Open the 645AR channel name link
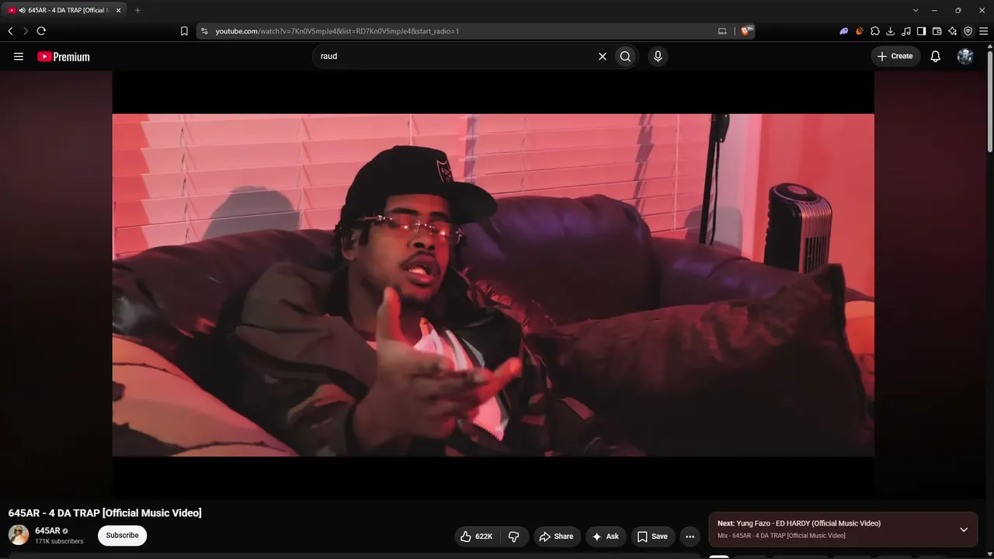The height and width of the screenshot is (559, 994). tap(47, 531)
